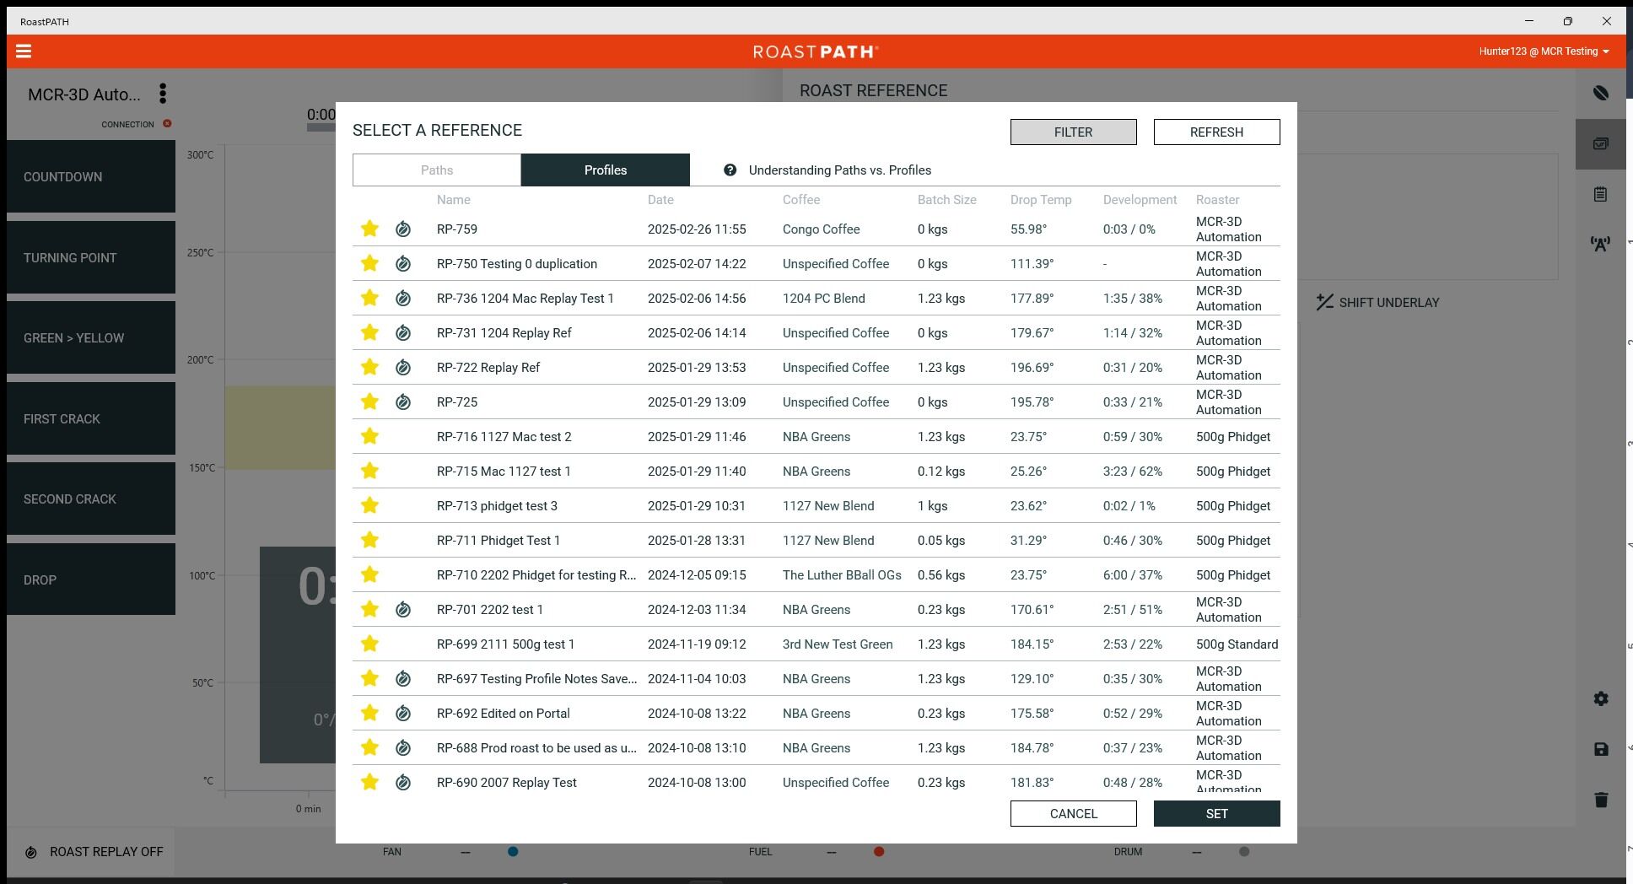
Task: Mark the SECOND CRACK event
Action: pyautogui.click(x=91, y=499)
